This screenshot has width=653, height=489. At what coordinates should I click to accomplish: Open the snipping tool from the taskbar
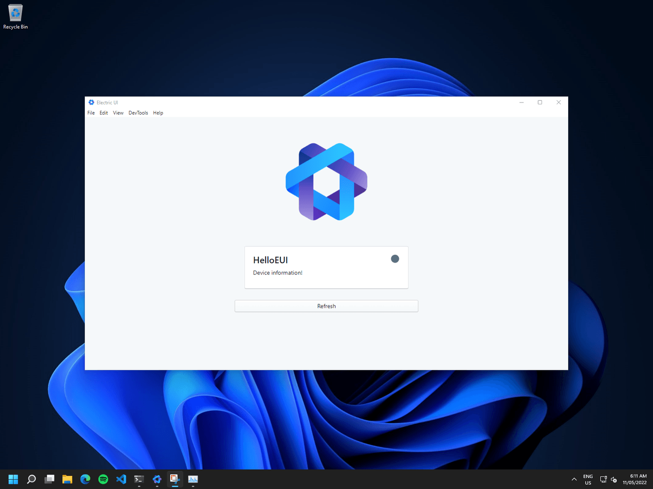point(174,479)
